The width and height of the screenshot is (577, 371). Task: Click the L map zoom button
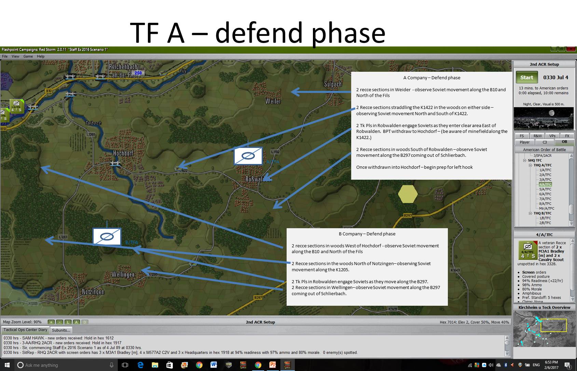[68, 322]
